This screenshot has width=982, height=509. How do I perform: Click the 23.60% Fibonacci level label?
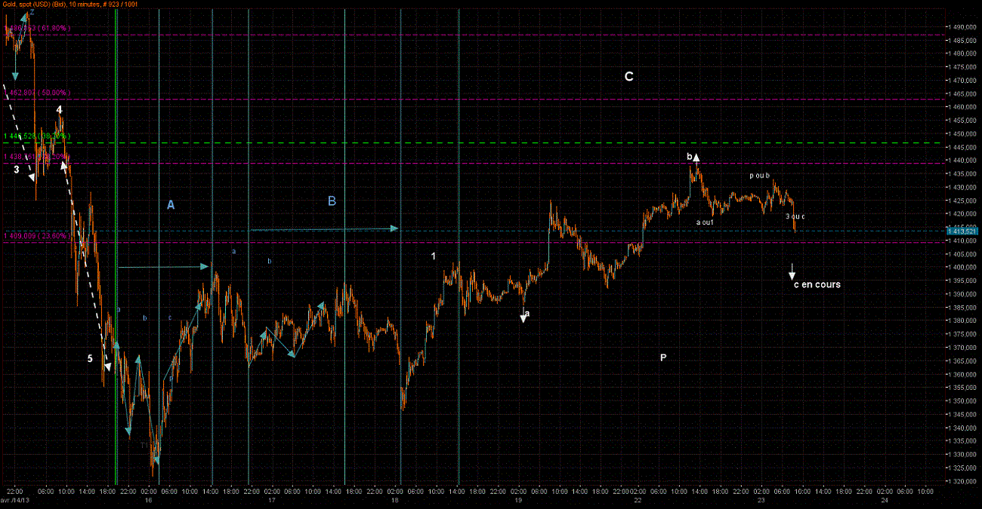point(38,236)
